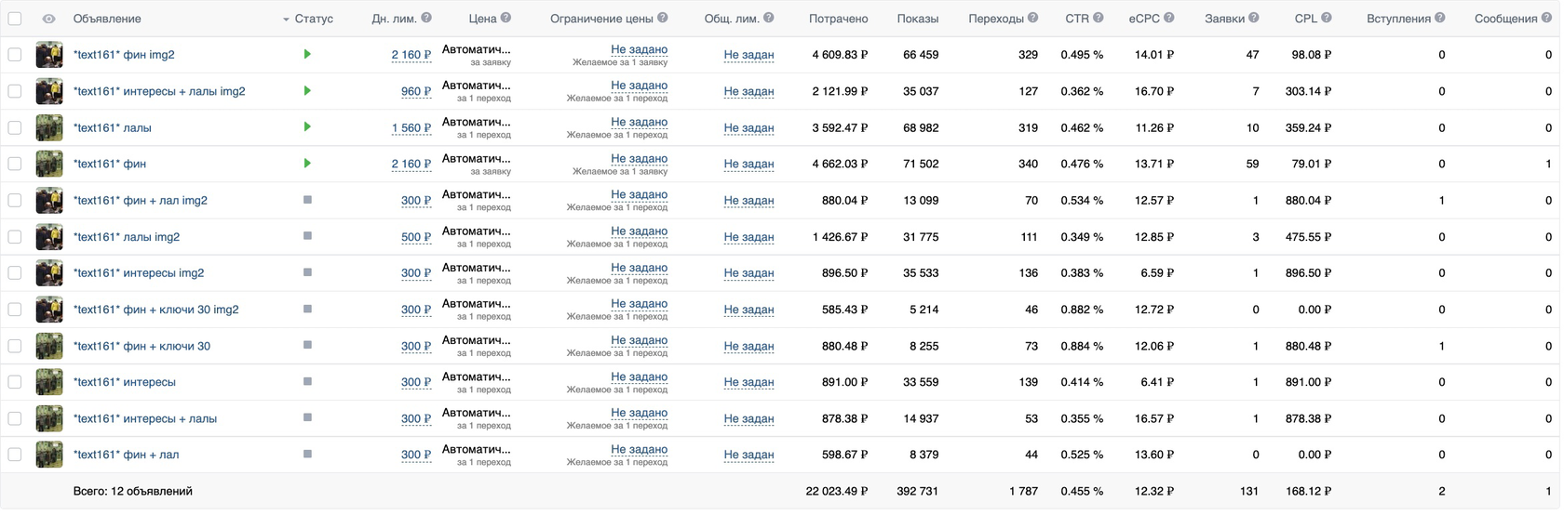The image size is (1564, 515).
Task: Click thumbnail of '*text161* фин + лал' ad
Action: [49, 455]
